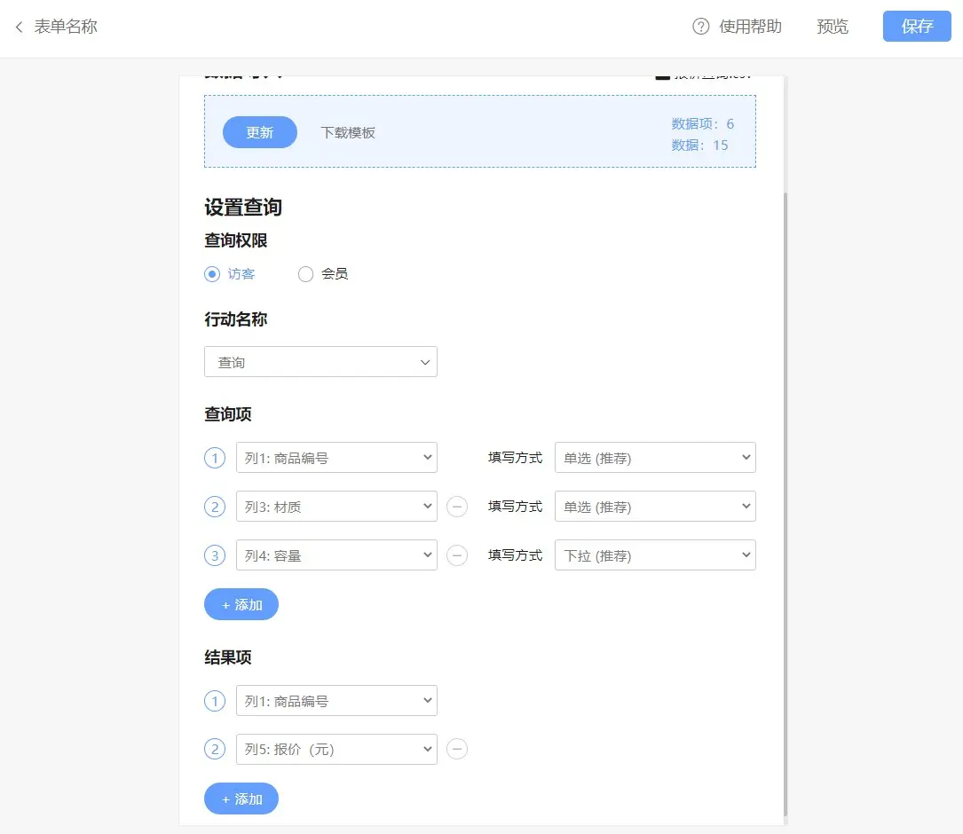
Task: Open the 列1: 商品编号 query item dropdown
Action: pos(336,458)
